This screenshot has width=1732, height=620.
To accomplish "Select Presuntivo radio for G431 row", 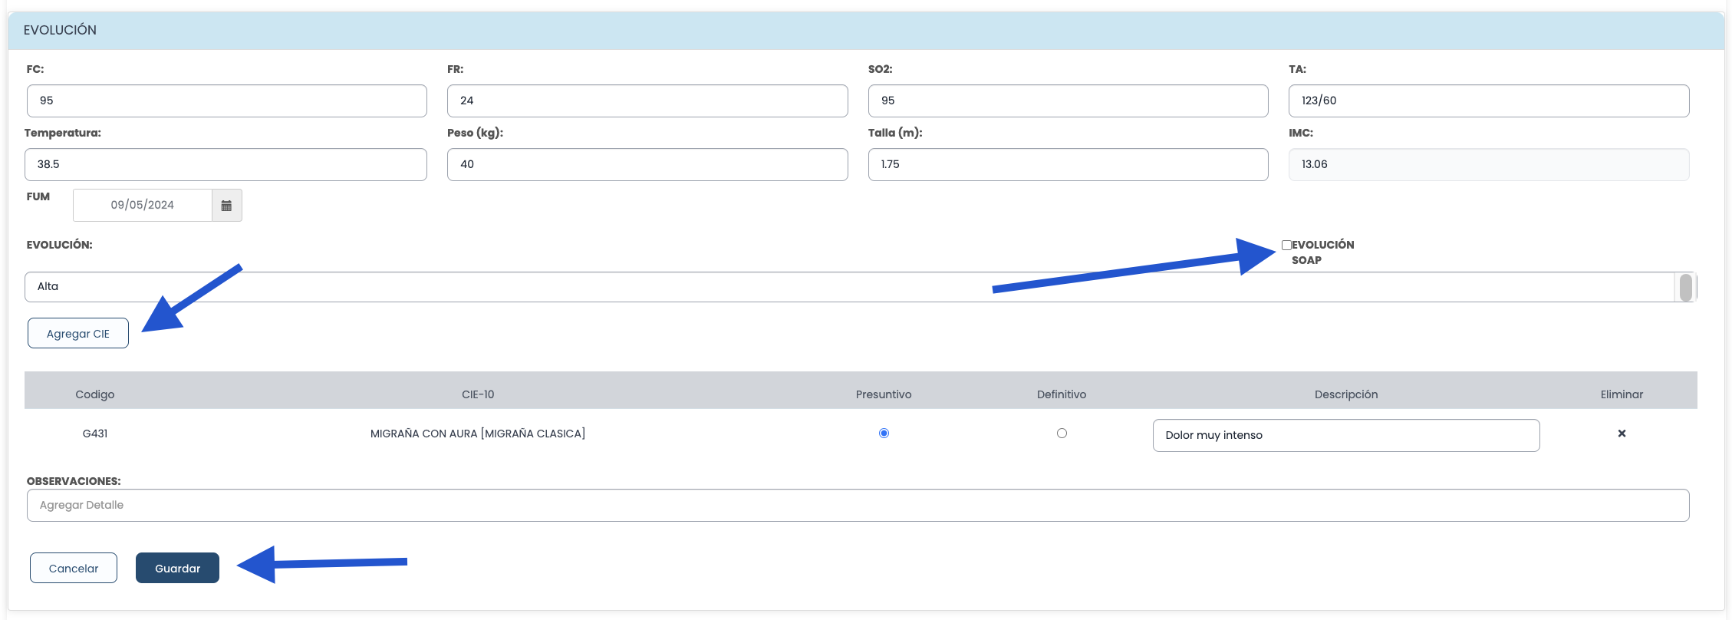I will point(884,434).
